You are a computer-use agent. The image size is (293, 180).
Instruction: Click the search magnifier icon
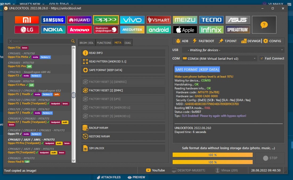pos(73,41)
